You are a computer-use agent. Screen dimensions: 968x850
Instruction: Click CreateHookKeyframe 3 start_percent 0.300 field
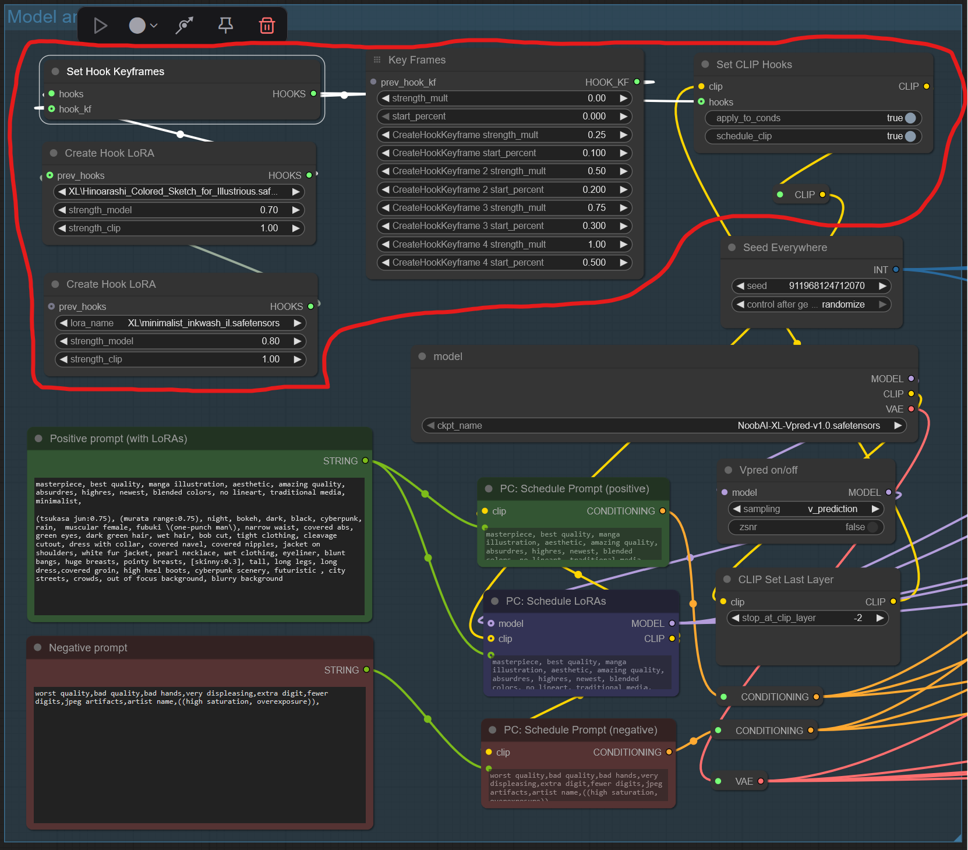[504, 226]
